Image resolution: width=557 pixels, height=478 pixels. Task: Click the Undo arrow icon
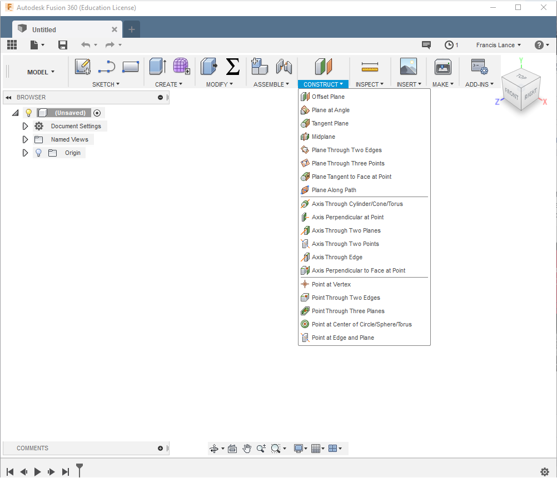coord(86,45)
